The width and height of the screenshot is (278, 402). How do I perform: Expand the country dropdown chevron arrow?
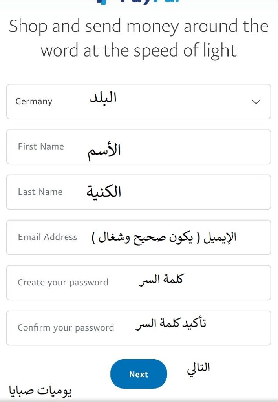click(x=256, y=102)
